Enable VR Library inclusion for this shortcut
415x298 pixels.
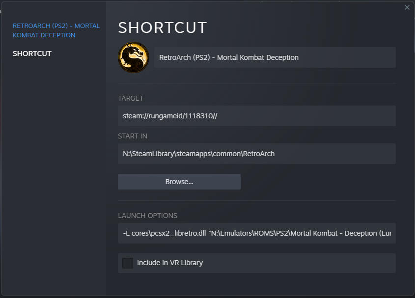(127, 263)
